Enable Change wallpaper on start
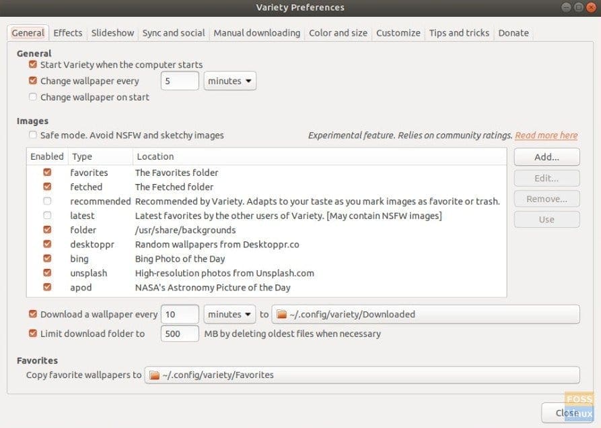 [33, 97]
